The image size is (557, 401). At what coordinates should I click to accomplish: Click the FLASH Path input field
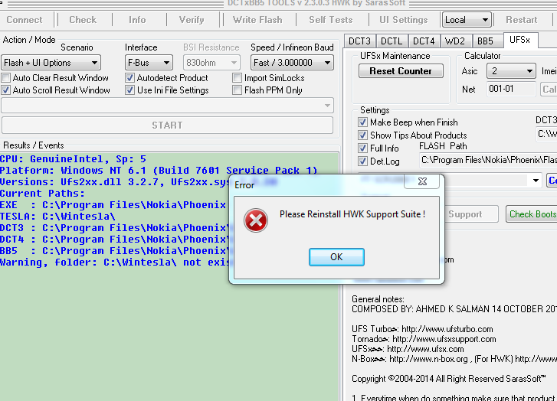pos(488,160)
